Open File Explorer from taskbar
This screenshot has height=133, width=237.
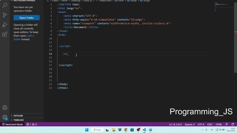coord(114,130)
